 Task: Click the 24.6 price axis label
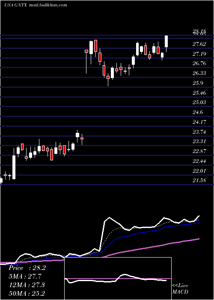(x=198, y=112)
